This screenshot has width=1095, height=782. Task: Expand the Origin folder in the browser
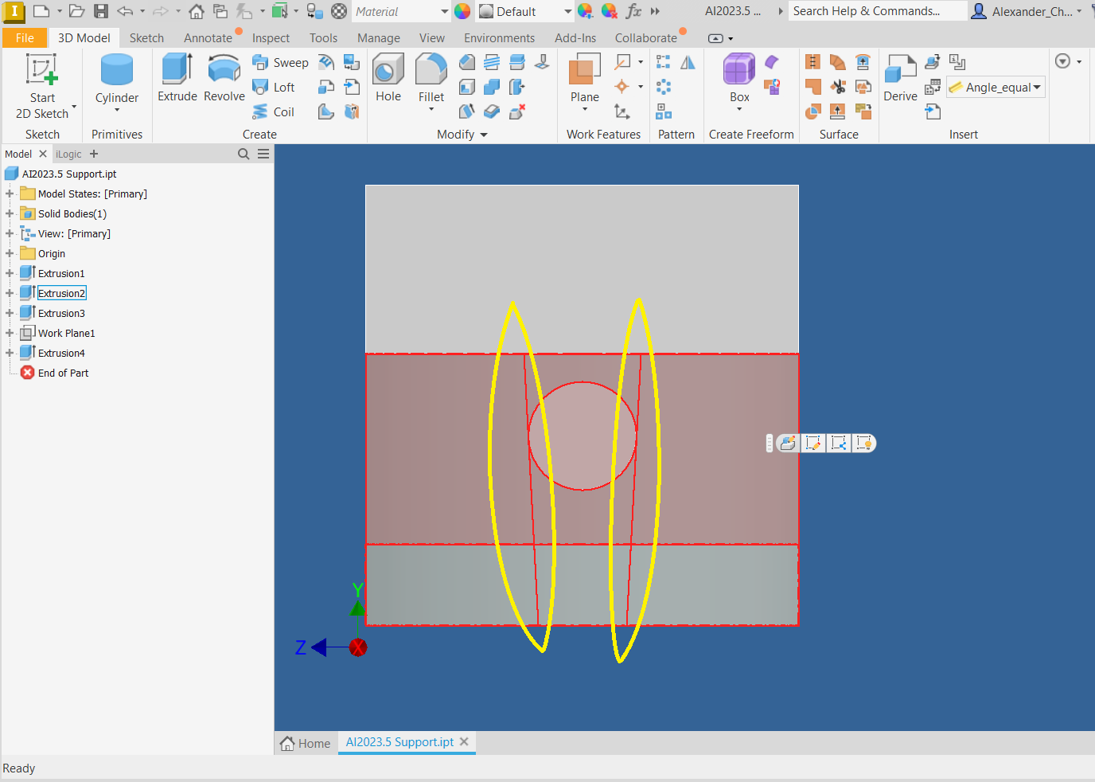(x=8, y=253)
